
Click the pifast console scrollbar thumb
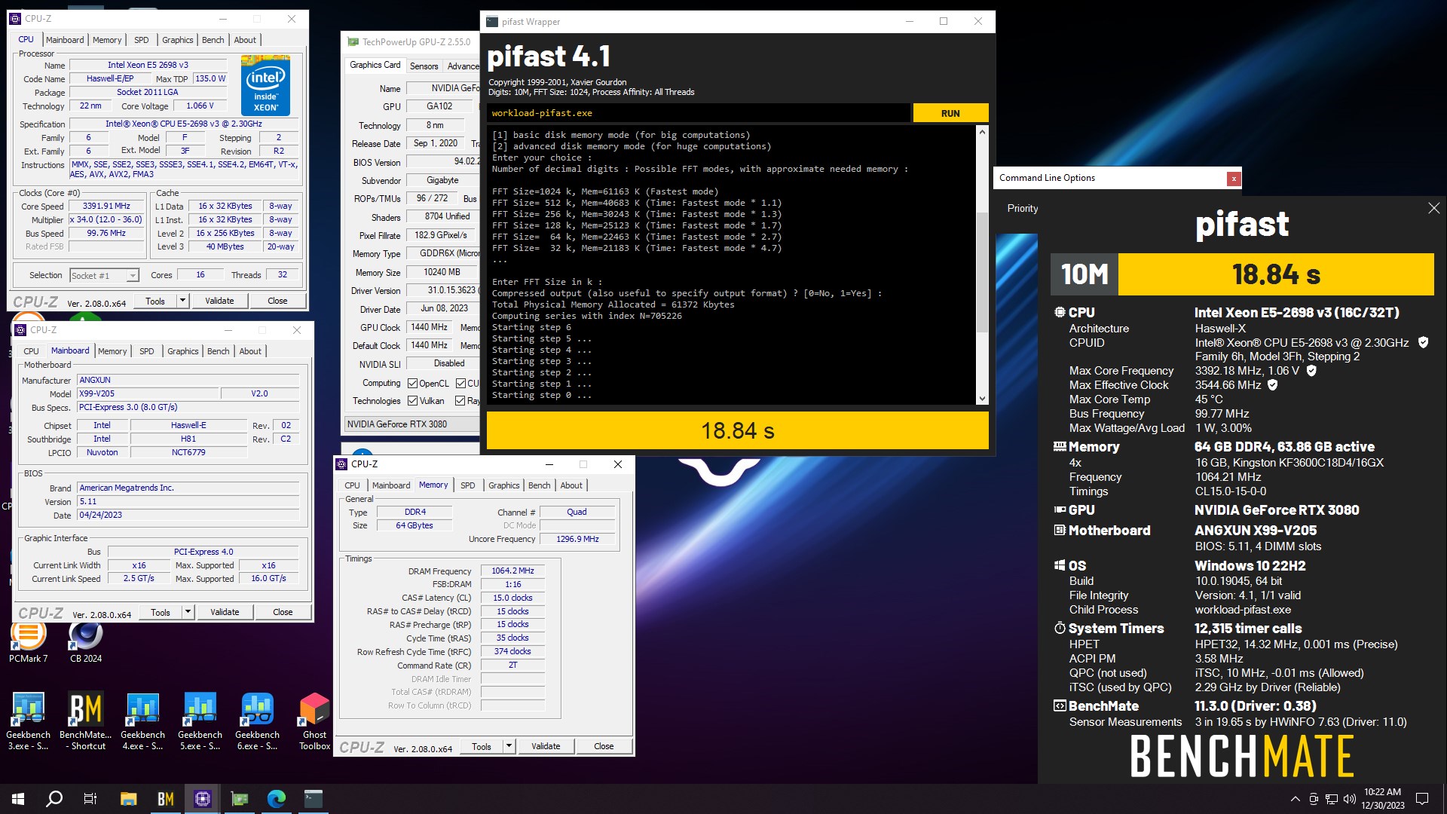pyautogui.click(x=982, y=273)
